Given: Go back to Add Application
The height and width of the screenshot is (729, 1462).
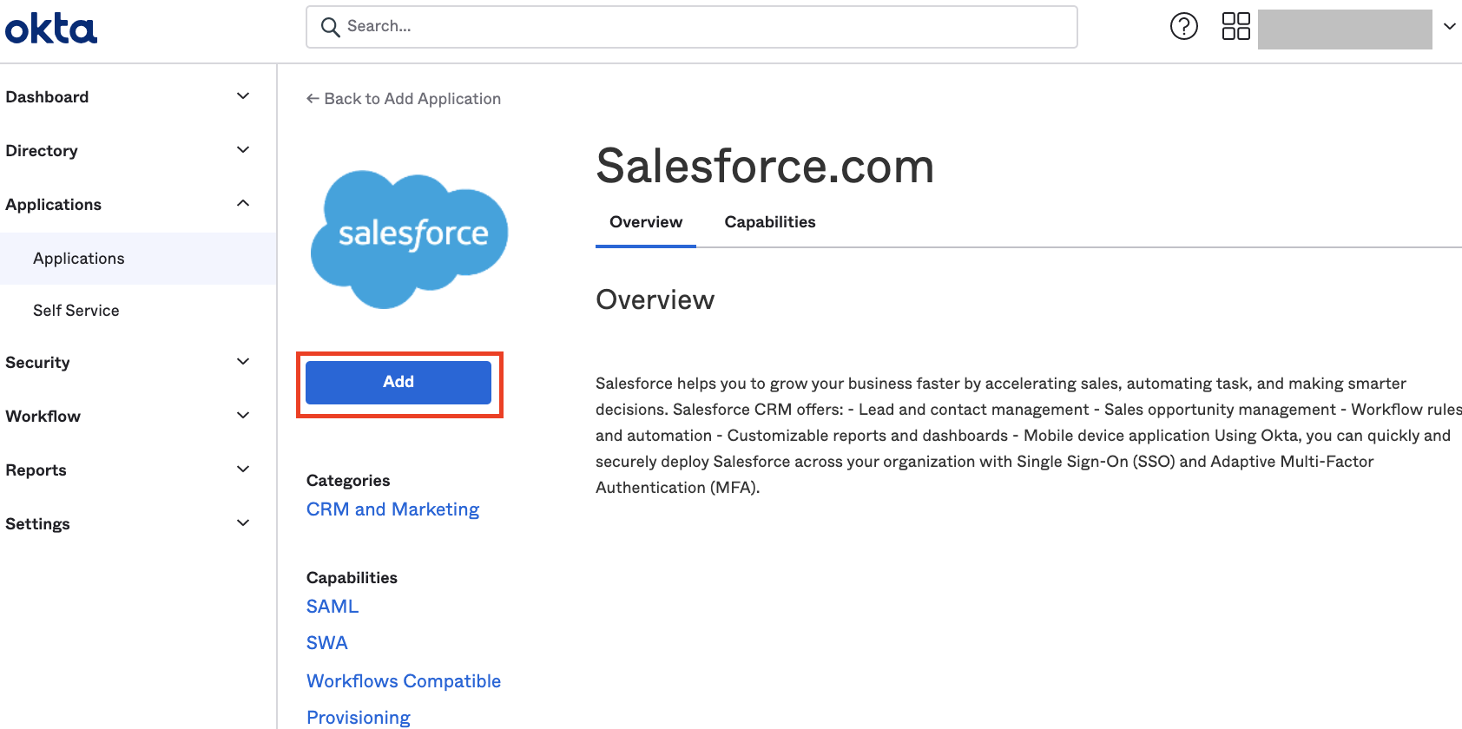Looking at the screenshot, I should pyautogui.click(x=404, y=99).
